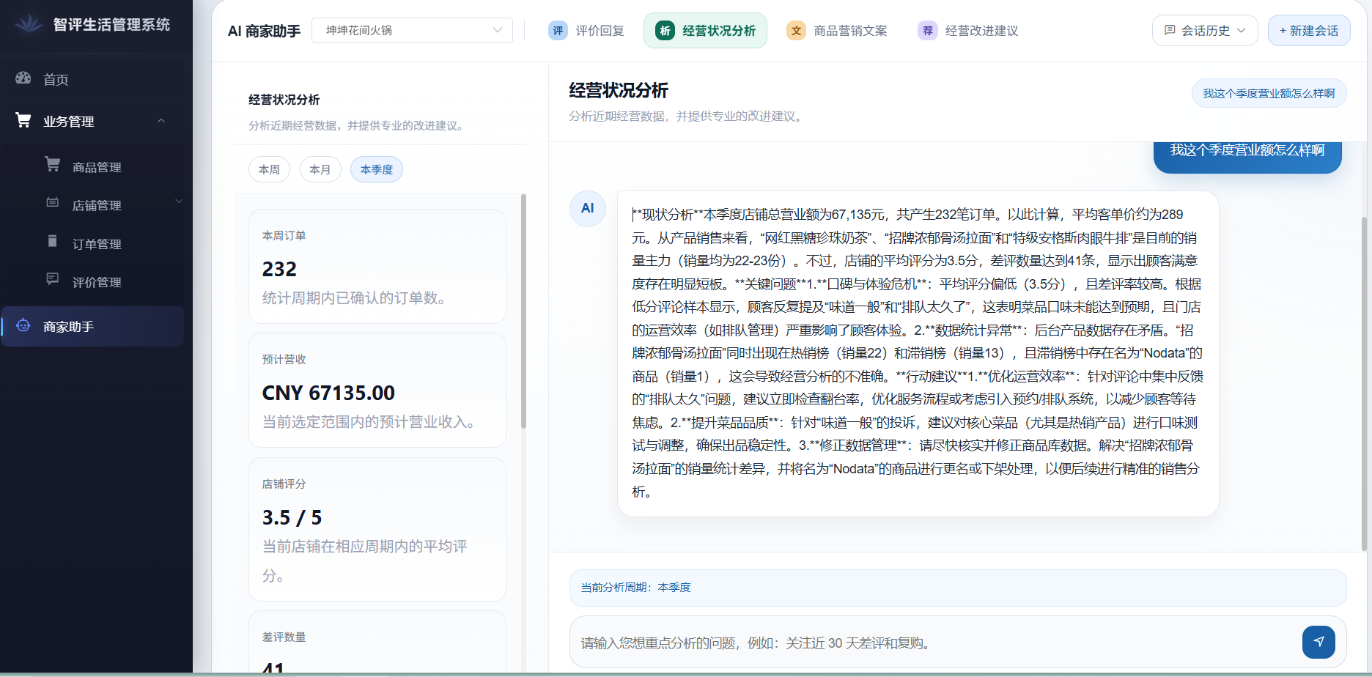Switch period to 本周

[269, 169]
